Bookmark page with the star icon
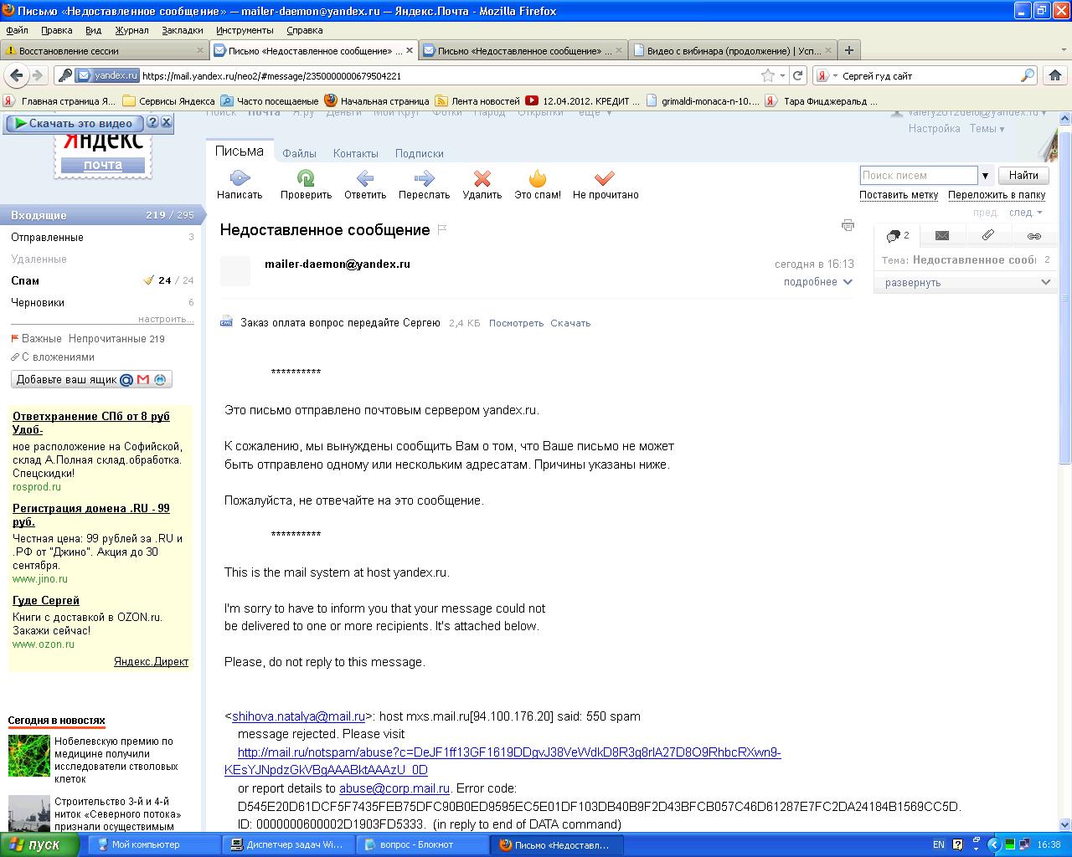The image size is (1072, 857). click(767, 75)
